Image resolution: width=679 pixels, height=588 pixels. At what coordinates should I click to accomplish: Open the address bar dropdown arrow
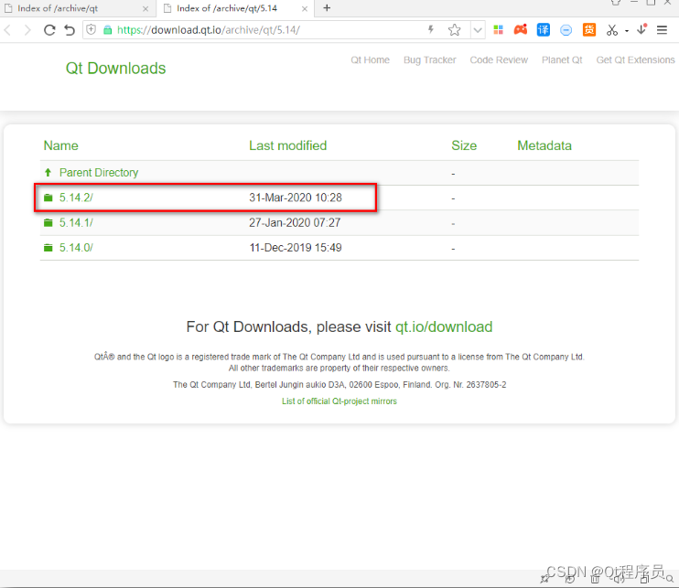478,30
